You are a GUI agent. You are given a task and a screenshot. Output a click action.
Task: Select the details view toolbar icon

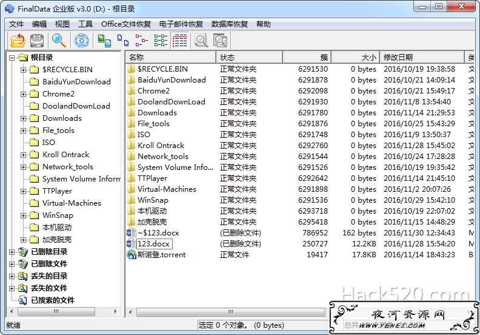[179, 40]
